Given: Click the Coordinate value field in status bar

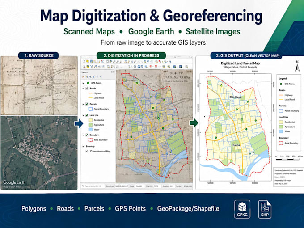Looking at the screenshot, I should [x=122, y=186].
